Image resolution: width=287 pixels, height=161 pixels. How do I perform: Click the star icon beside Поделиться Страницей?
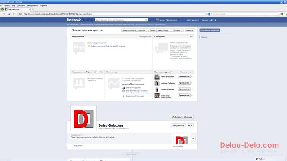[124, 96]
